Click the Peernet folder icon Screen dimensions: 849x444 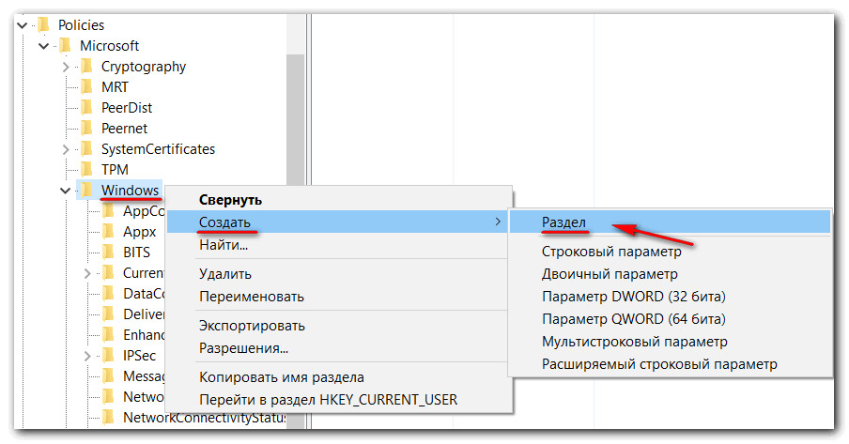pyautogui.click(x=86, y=129)
